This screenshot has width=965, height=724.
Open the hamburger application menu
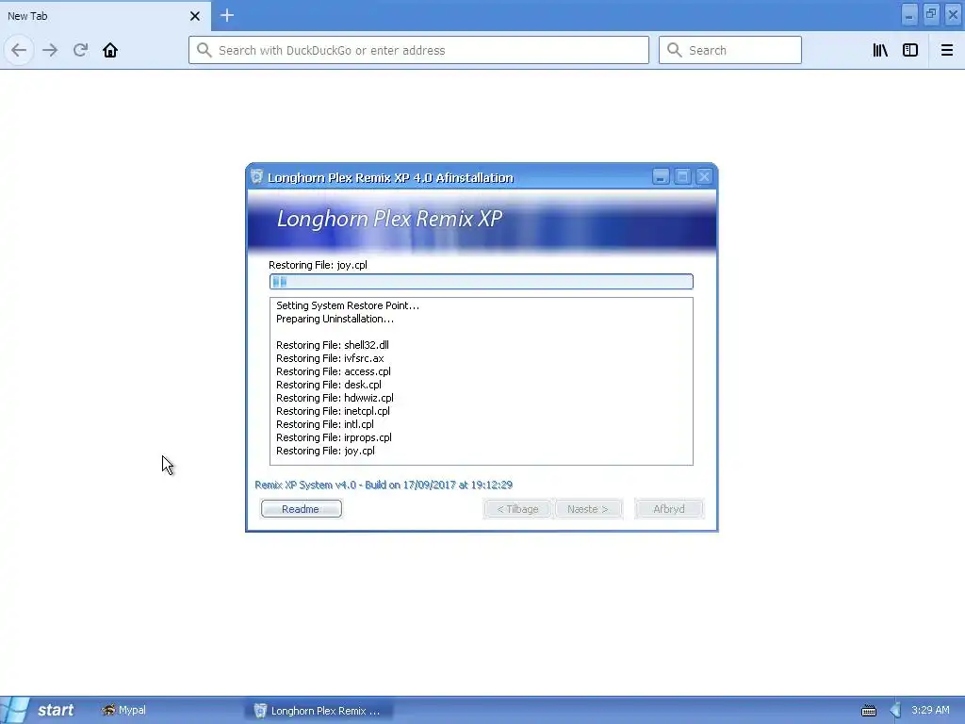tap(946, 50)
